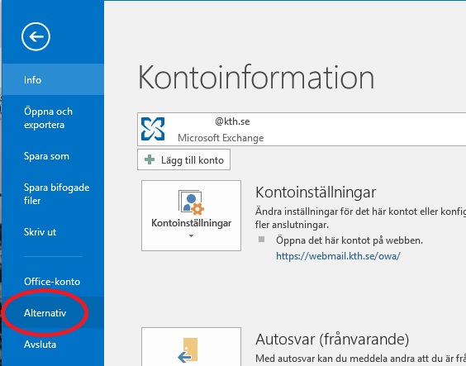Click the Autosvar (frånvarande) heading
Screen dimensions: 466x366
pyautogui.click(x=332, y=340)
